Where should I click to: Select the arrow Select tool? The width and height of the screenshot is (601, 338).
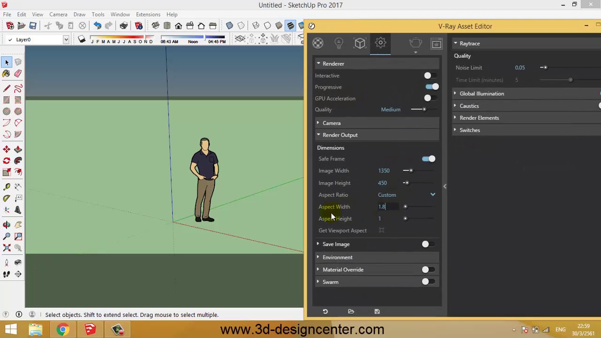pos(7,62)
